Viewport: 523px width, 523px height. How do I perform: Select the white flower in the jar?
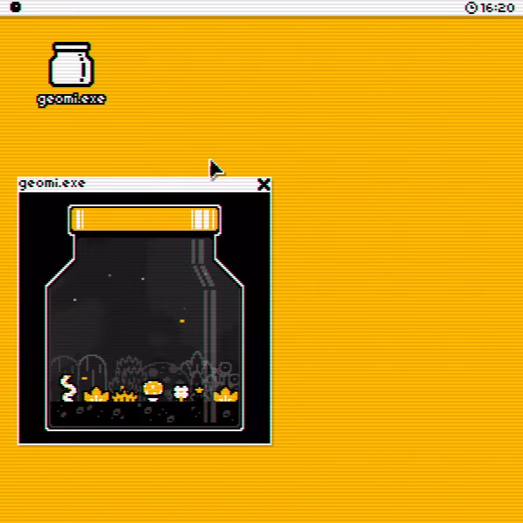(181, 393)
